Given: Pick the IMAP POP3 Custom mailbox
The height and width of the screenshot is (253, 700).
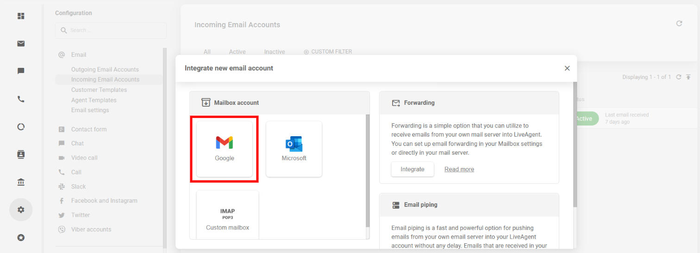Looking at the screenshot, I should coord(227,218).
